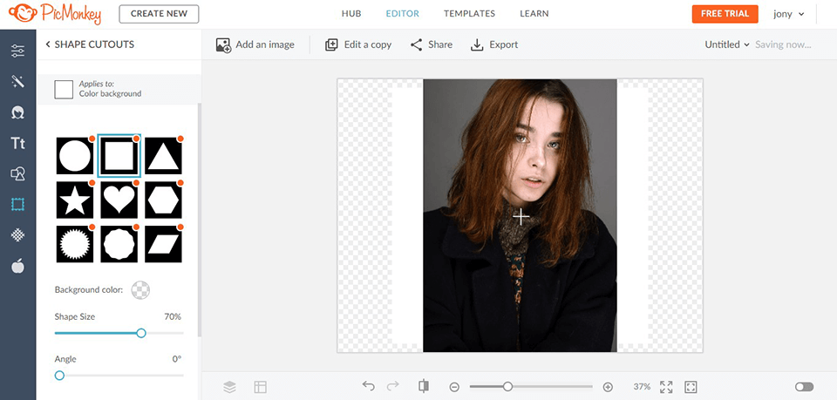Image resolution: width=837 pixels, height=400 pixels.
Task: Toggle the compare original view icon
Action: [x=424, y=386]
